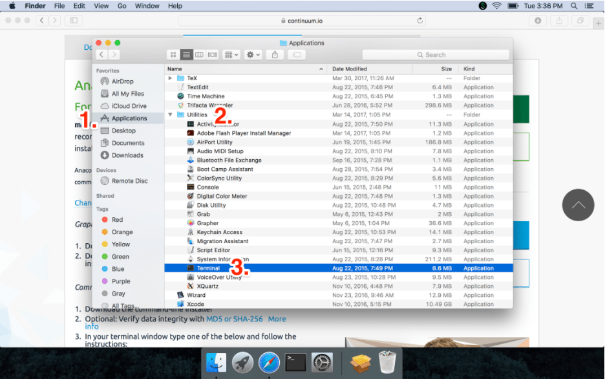
Task: Open Documents in the sidebar
Action: coord(128,143)
